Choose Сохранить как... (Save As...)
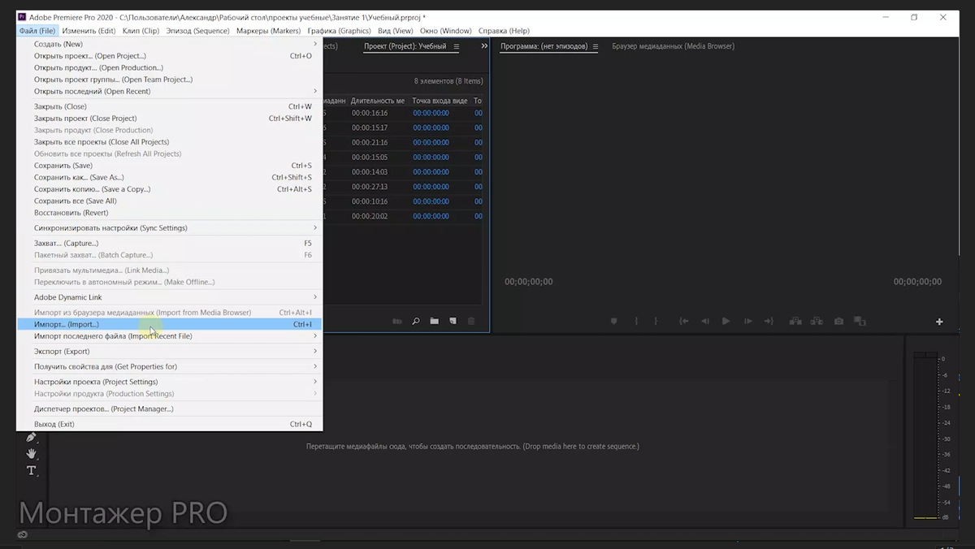The width and height of the screenshot is (975, 549). click(169, 177)
